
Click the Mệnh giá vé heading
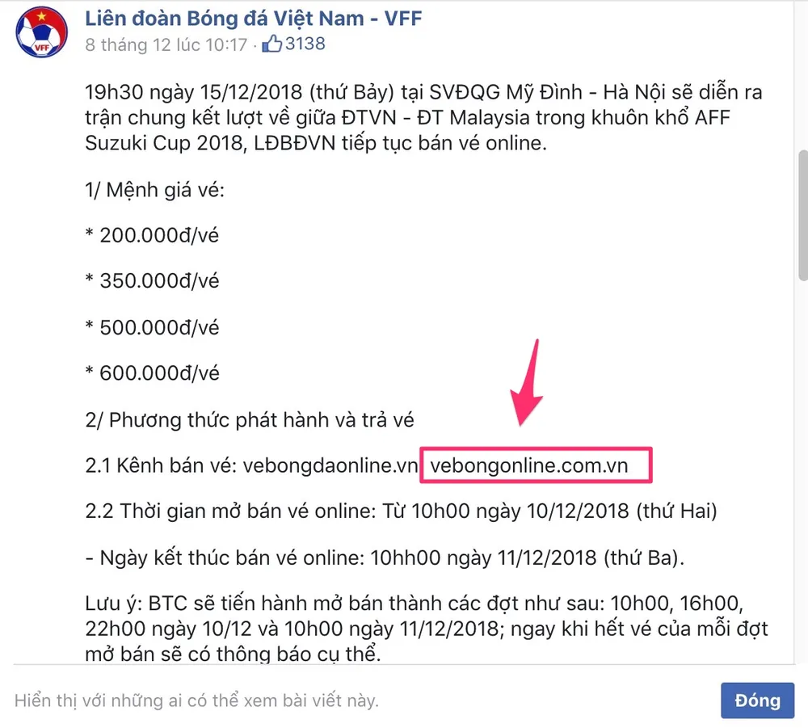pos(154,190)
